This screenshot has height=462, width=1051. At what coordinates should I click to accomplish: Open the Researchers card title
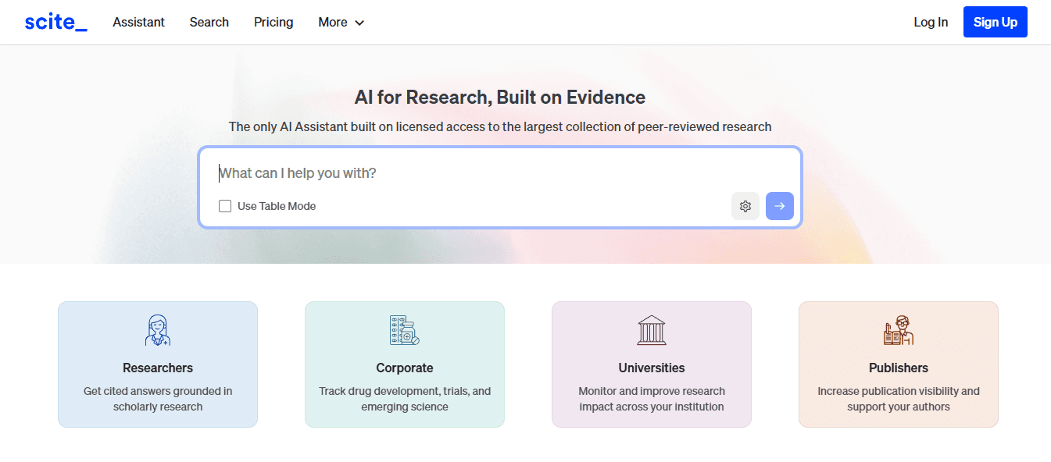pyautogui.click(x=158, y=368)
